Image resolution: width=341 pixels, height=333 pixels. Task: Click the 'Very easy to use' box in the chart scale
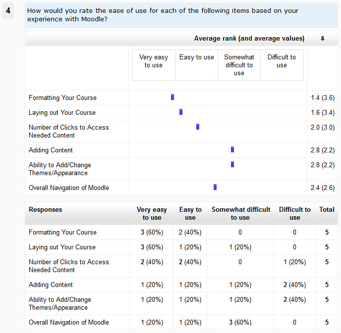coord(154,61)
